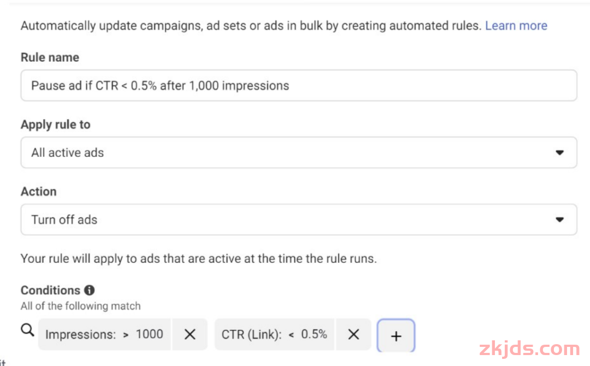Click the dropdown caret on Apply rule to
The width and height of the screenshot is (590, 366).
[560, 152]
